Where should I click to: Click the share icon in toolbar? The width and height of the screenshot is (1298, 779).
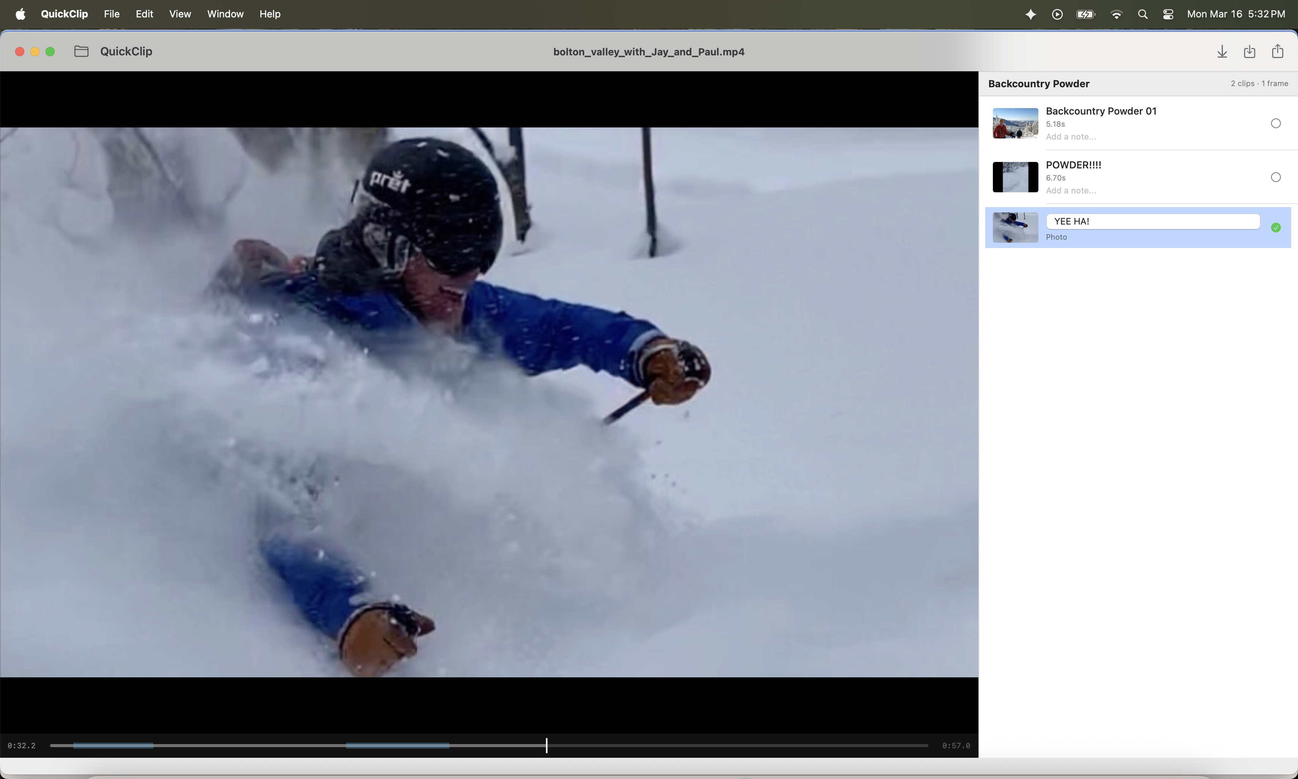1278,51
